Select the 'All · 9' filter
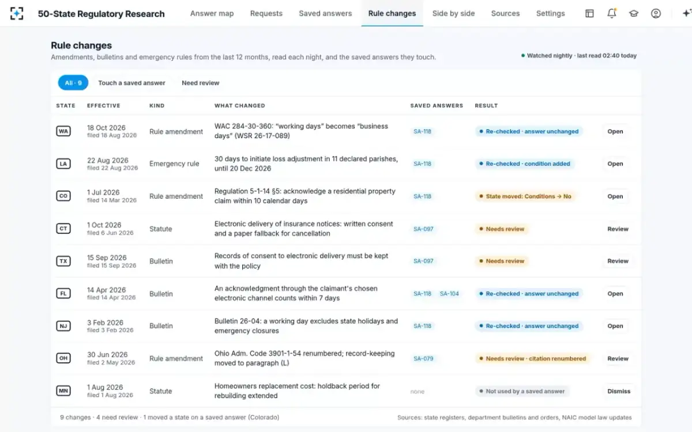 click(73, 83)
